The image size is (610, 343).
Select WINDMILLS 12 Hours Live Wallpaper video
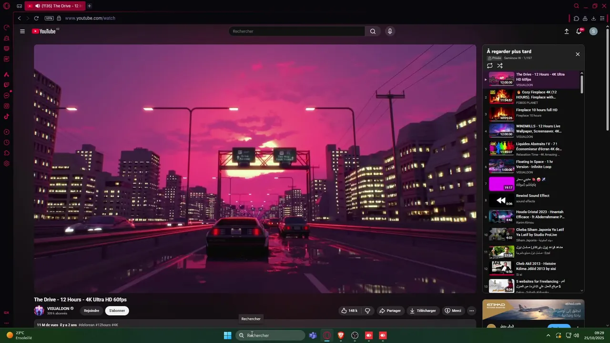tap(531, 131)
